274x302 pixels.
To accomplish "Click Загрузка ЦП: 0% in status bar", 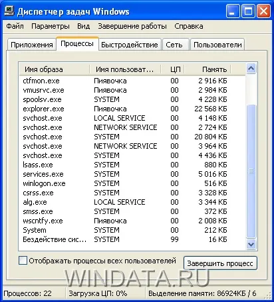I will pyautogui.click(x=98, y=293).
